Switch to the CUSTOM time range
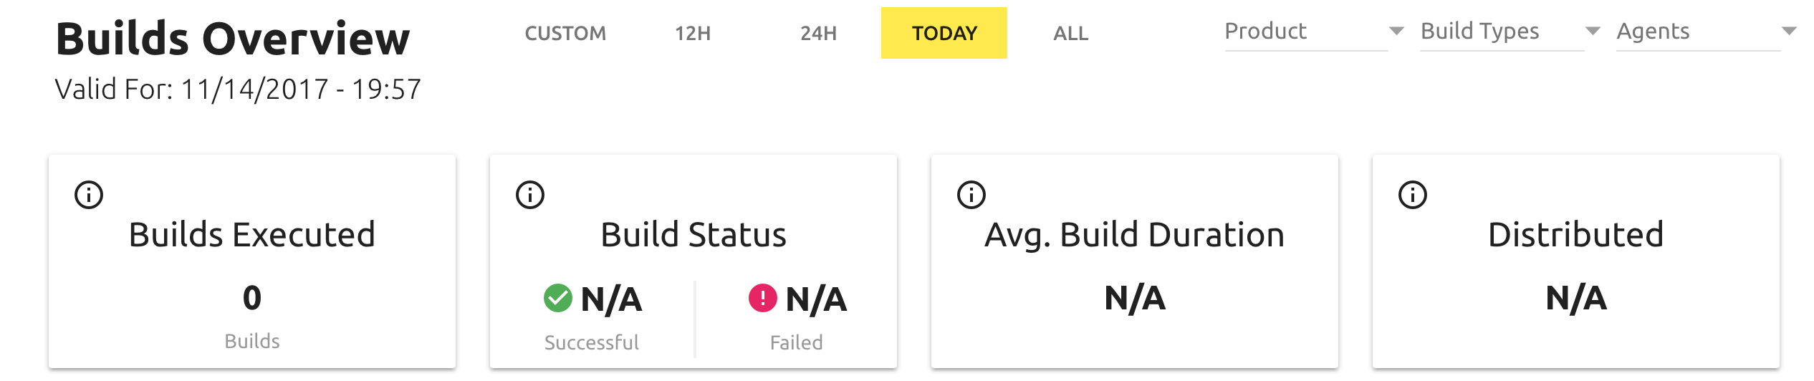Viewport: 1814px width, 381px height. [x=565, y=33]
